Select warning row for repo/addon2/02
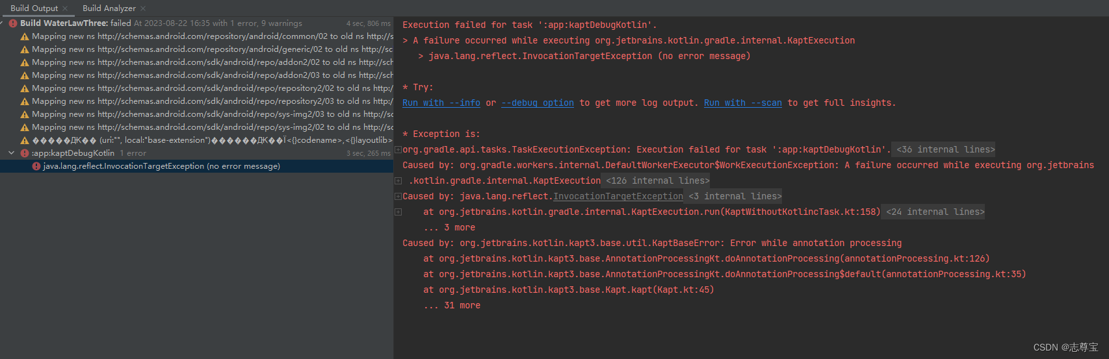This screenshot has width=1109, height=359. point(196,62)
